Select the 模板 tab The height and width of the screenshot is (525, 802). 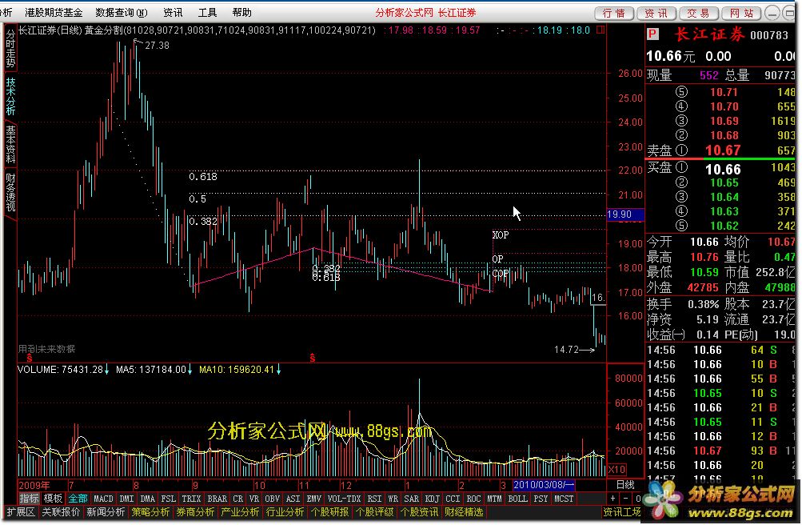coord(54,499)
